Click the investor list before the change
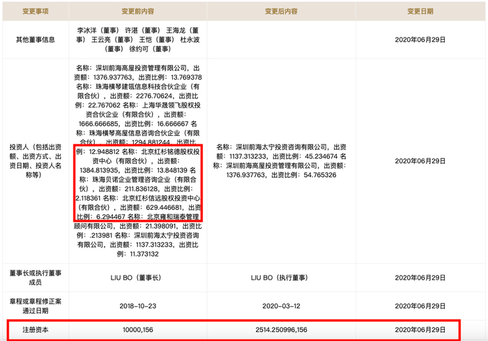Image resolution: width=488 pixels, height=341 pixels. click(x=138, y=160)
